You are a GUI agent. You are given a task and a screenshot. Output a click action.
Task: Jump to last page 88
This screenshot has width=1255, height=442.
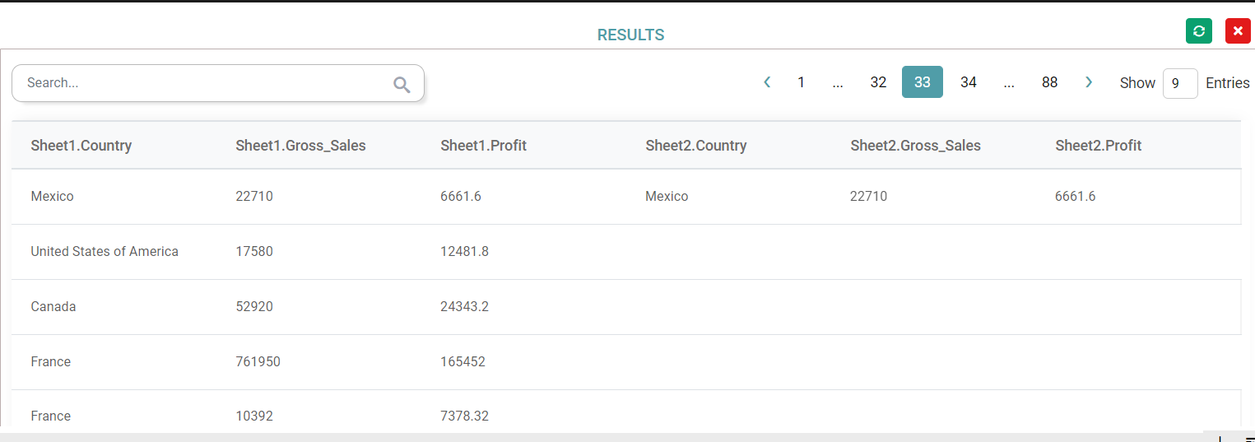click(1049, 82)
